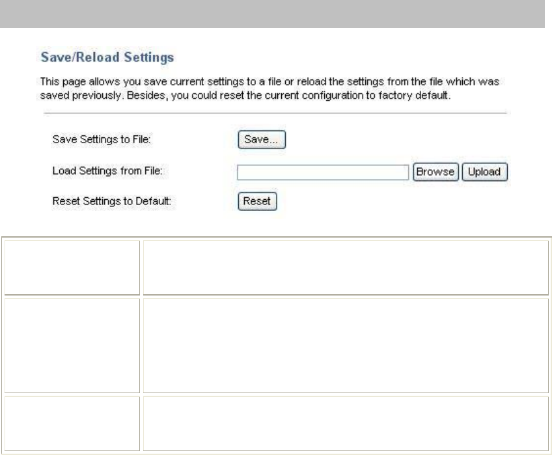
Task: Click the Upload button
Action: 484,172
